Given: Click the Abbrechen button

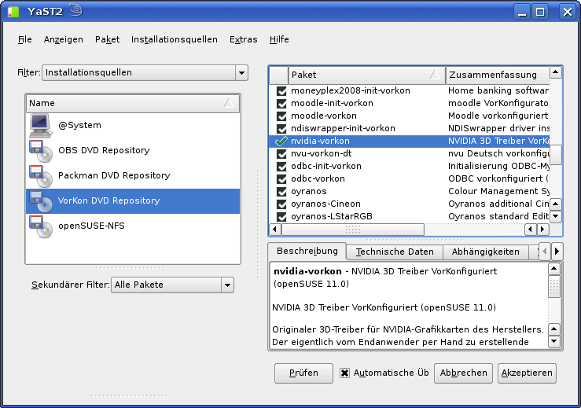Looking at the screenshot, I should 463,373.
